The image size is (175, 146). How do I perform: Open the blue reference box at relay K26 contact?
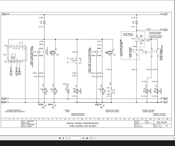click(109, 52)
